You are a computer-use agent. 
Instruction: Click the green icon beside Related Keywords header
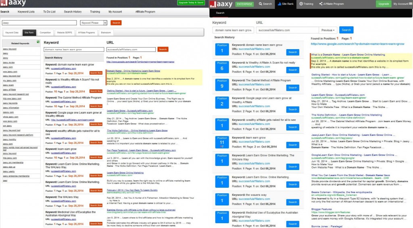coord(38,42)
